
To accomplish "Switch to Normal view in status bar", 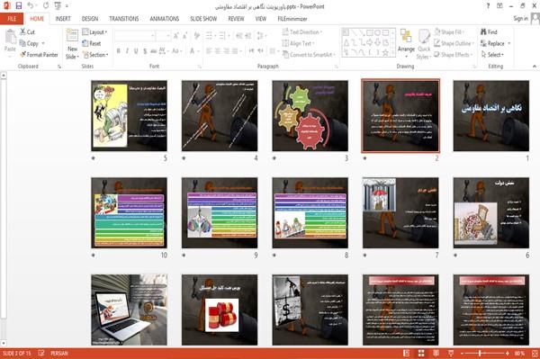I will pos(407,353).
